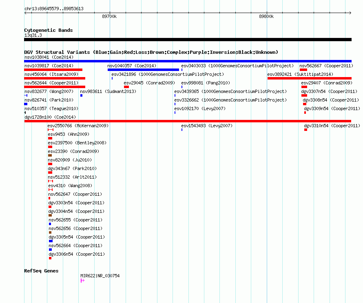Open dgv343n67 (Park2010) variant
This screenshot has width=363, height=303.
[x=72, y=168]
